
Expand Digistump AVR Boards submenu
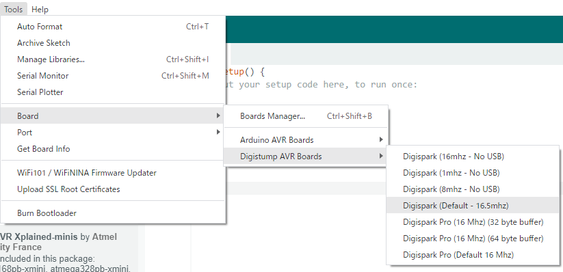coord(306,157)
